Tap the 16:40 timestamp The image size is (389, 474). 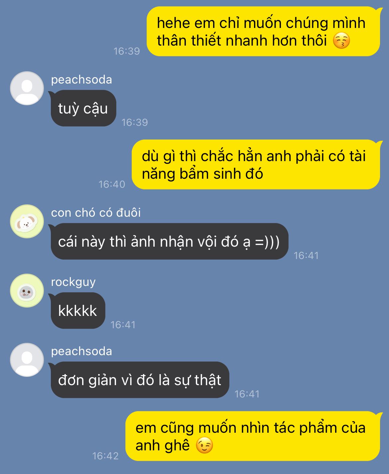click(x=112, y=184)
